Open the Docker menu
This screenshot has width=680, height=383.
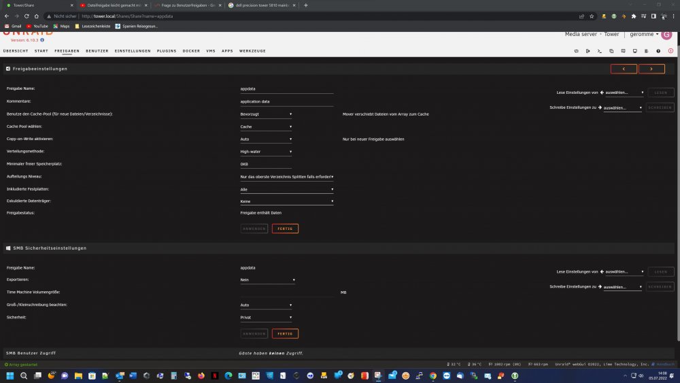191,51
